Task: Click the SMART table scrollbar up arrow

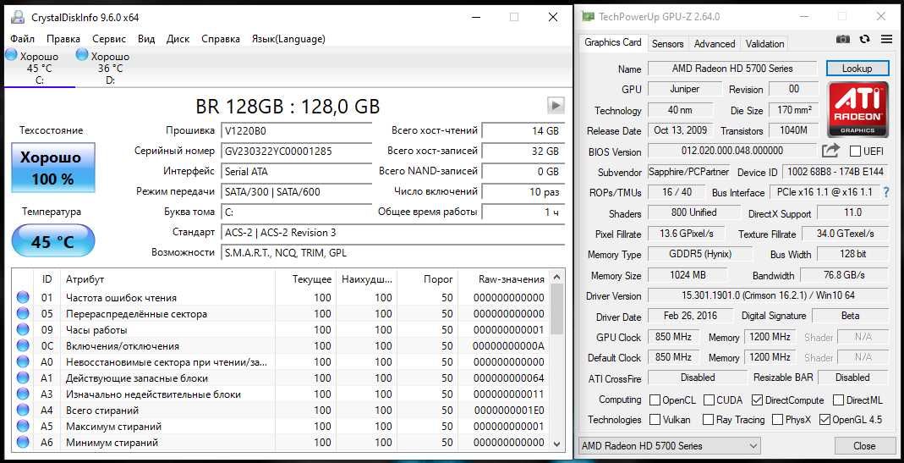Action: point(556,278)
